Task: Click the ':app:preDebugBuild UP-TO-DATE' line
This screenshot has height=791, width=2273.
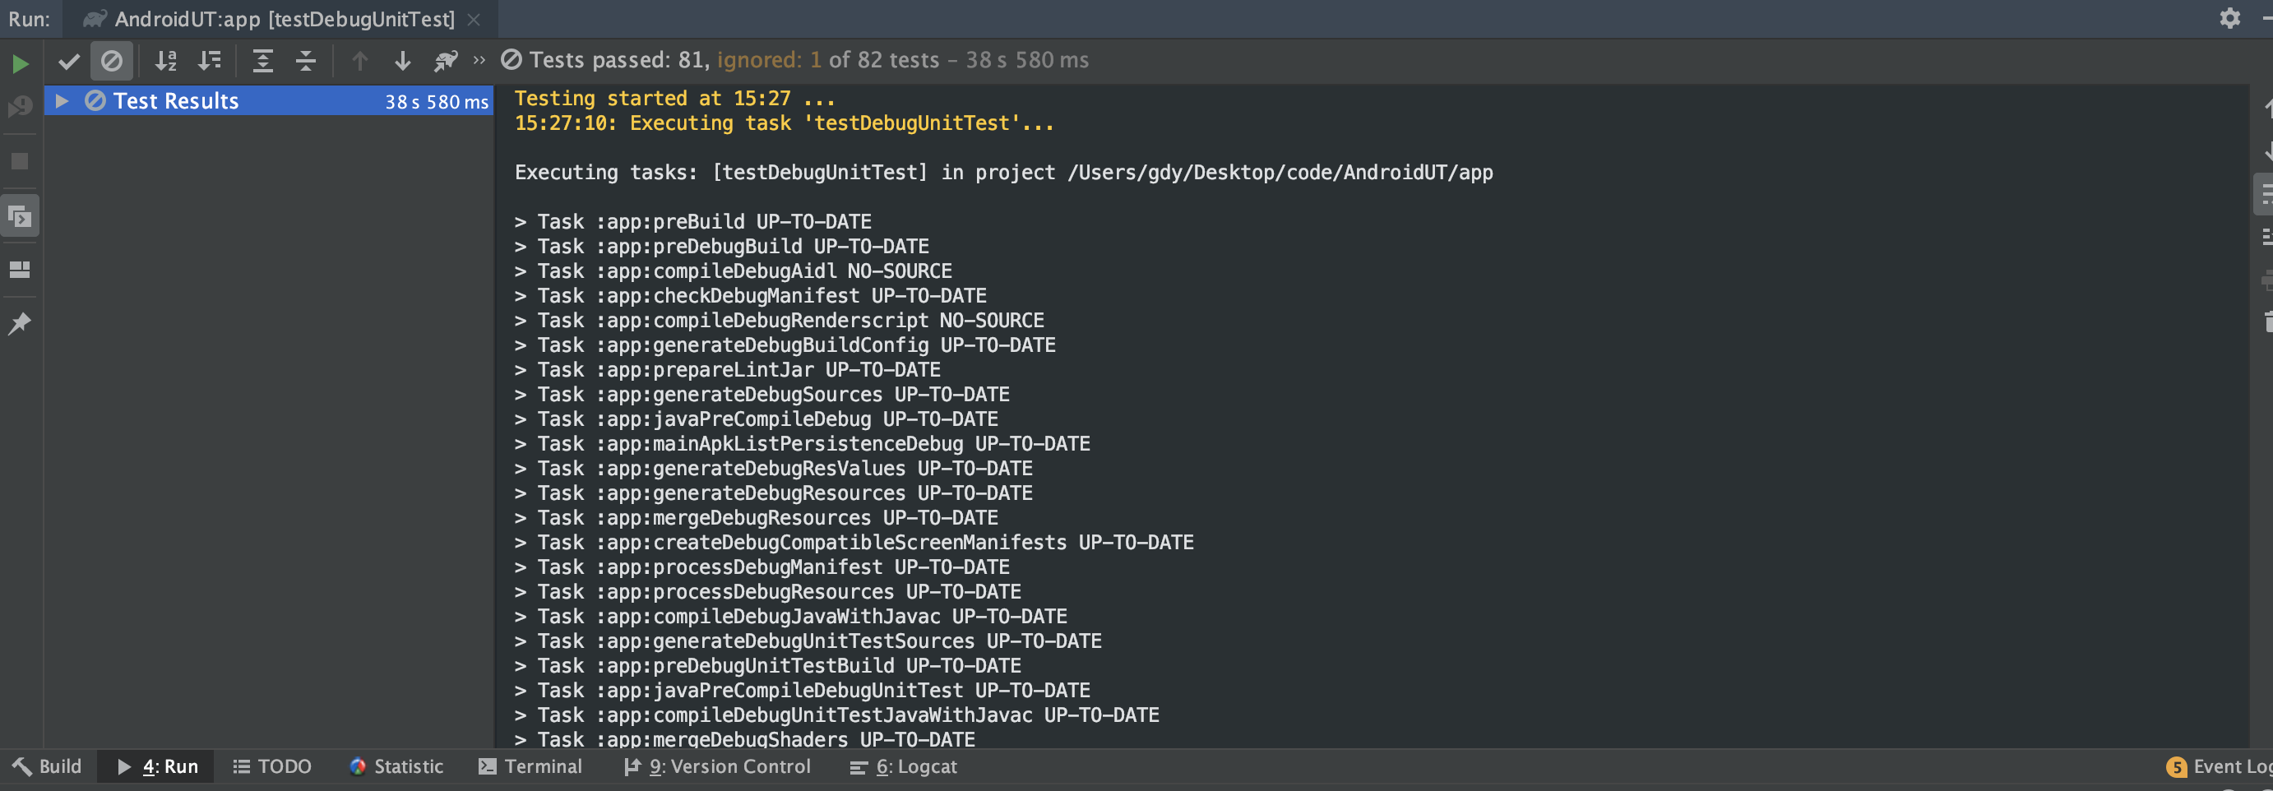Action: click(x=722, y=247)
